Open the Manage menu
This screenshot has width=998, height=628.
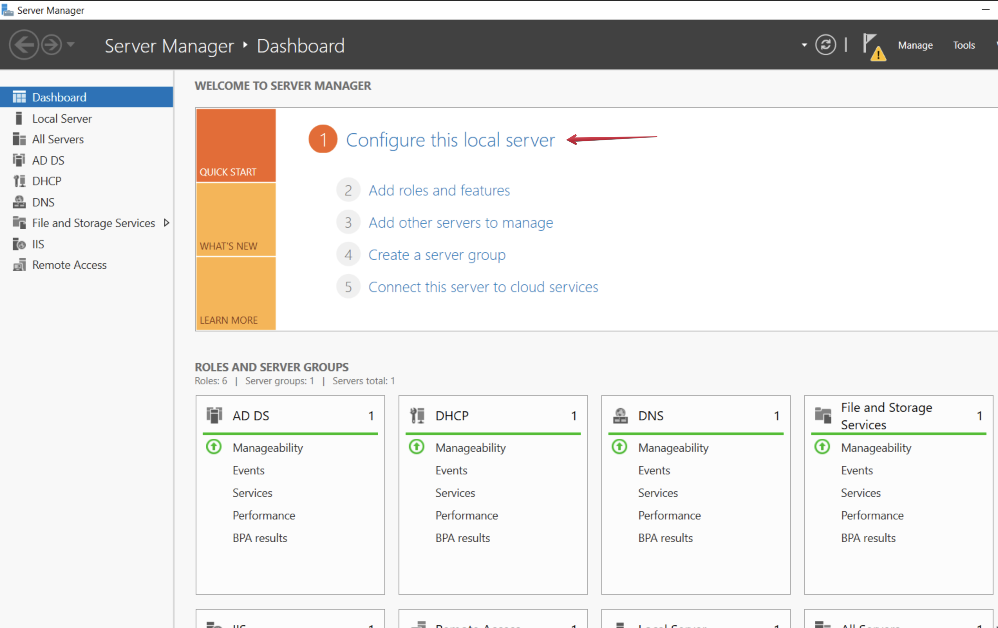(915, 45)
